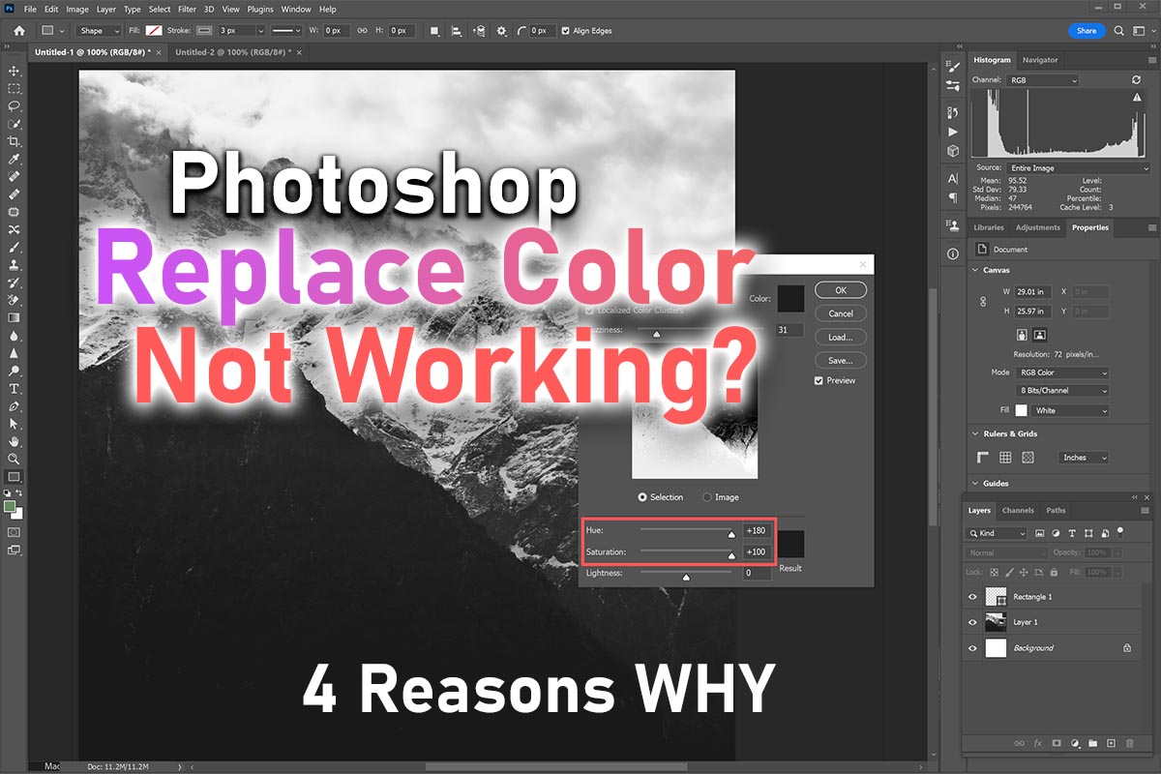Viewport: 1161px width, 774px height.
Task: Uncheck the Preview checkbox in Replace Color
Action: [819, 380]
